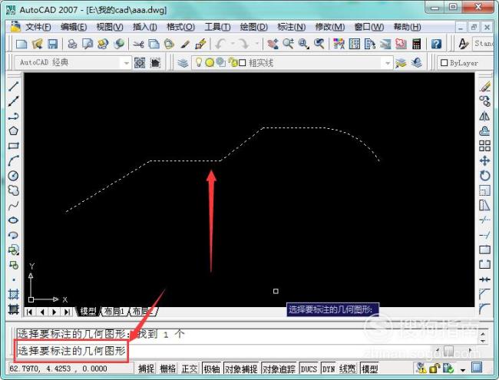
Task: Click the Undo arrow icon
Action: (x=220, y=44)
